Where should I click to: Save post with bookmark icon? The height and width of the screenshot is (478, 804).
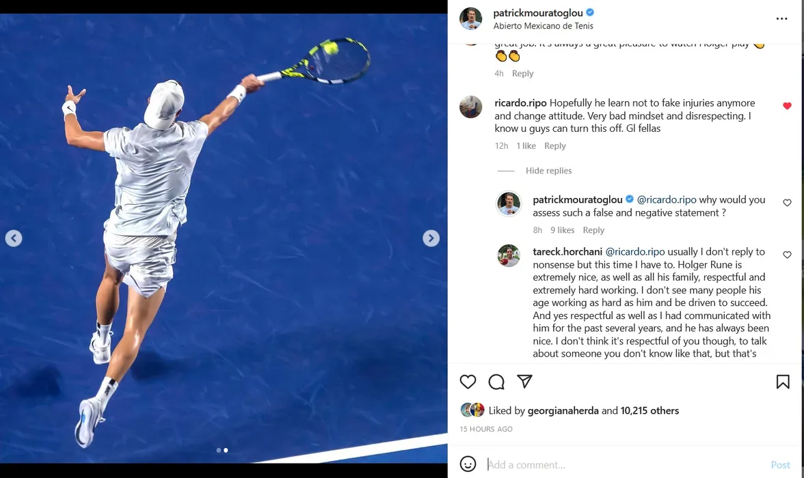point(782,382)
